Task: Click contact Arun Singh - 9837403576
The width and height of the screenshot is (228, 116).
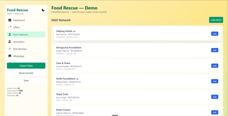Action: pyautogui.click(x=68, y=98)
